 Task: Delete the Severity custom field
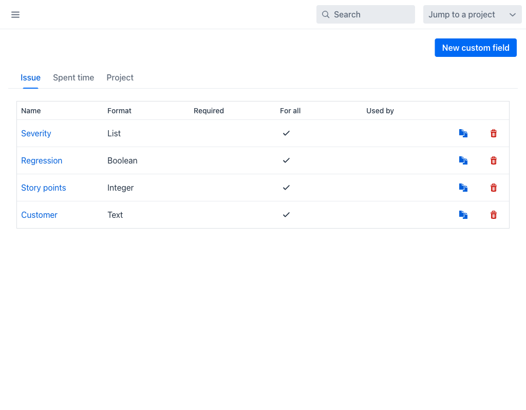494,133
